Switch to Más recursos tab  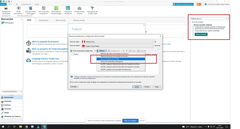coord(61,20)
